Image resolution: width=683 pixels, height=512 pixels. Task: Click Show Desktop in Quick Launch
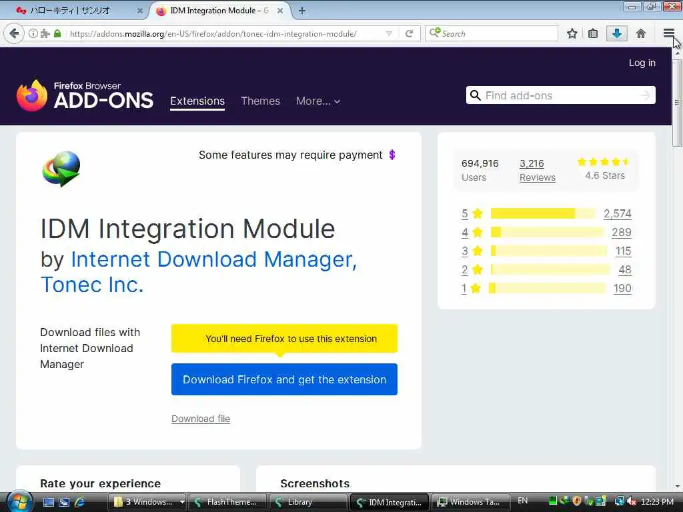pyautogui.click(x=48, y=502)
